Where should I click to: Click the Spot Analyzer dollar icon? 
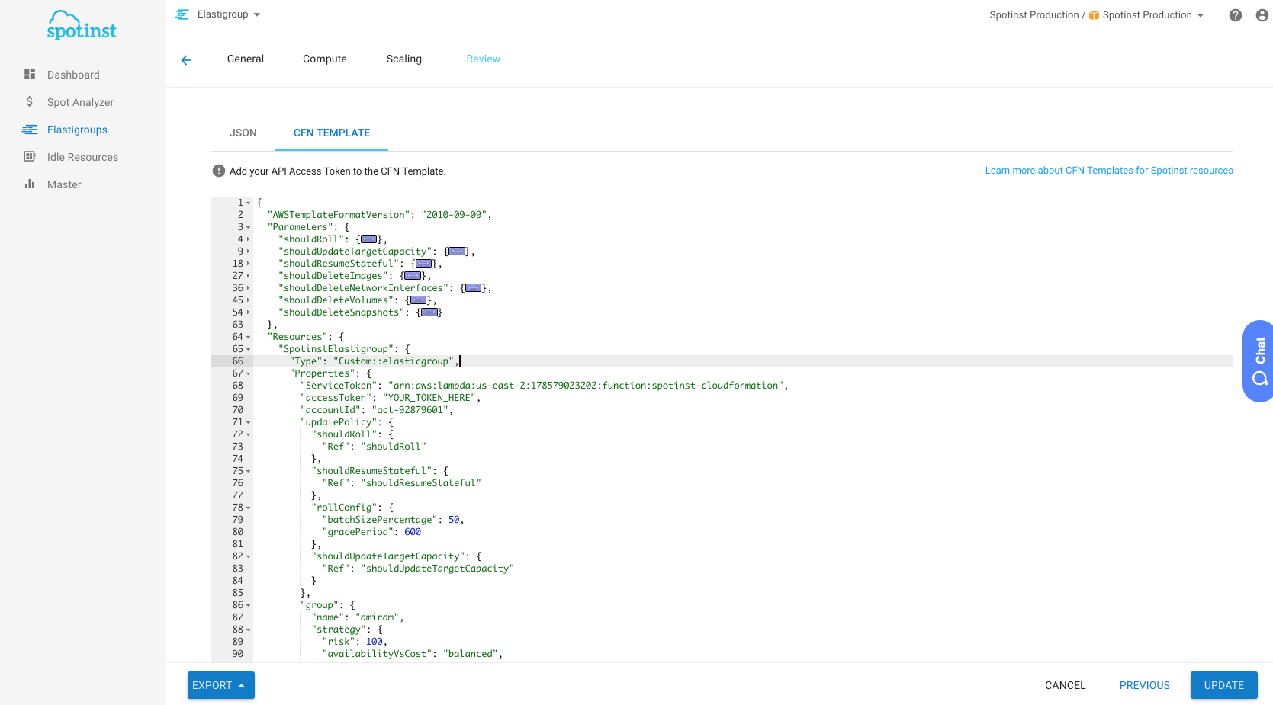[30, 102]
